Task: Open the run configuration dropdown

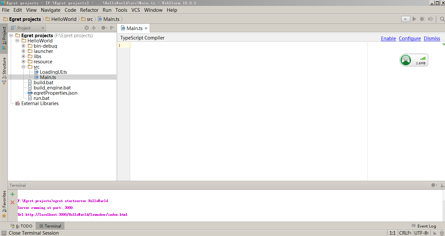Action: click(405, 19)
